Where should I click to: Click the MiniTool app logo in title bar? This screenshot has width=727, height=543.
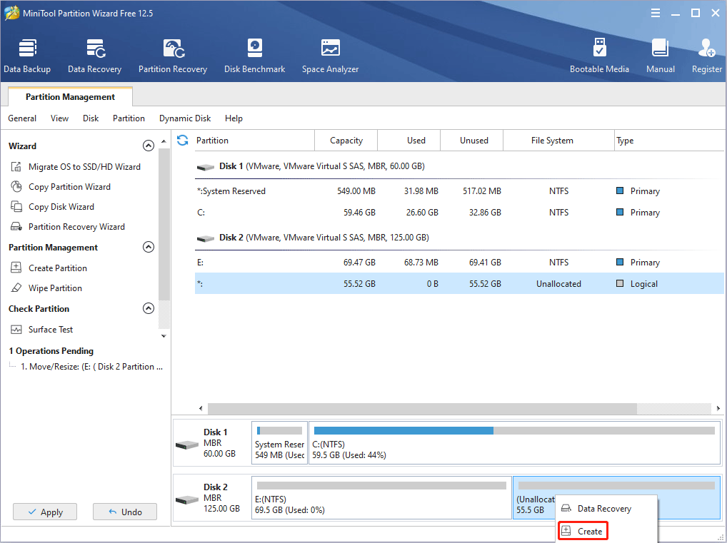tap(11, 13)
